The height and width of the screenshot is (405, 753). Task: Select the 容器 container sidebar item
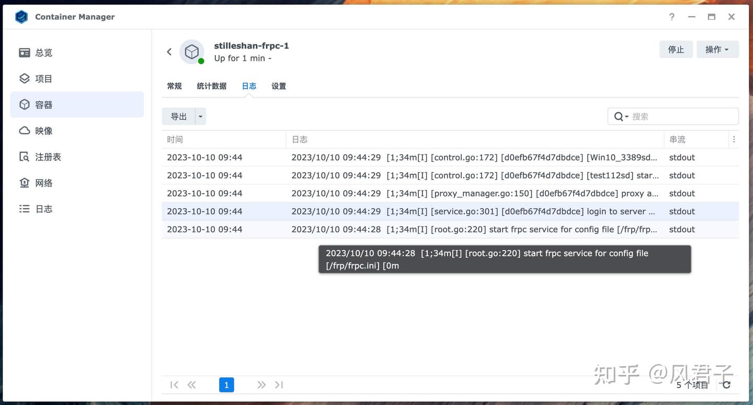tap(77, 105)
